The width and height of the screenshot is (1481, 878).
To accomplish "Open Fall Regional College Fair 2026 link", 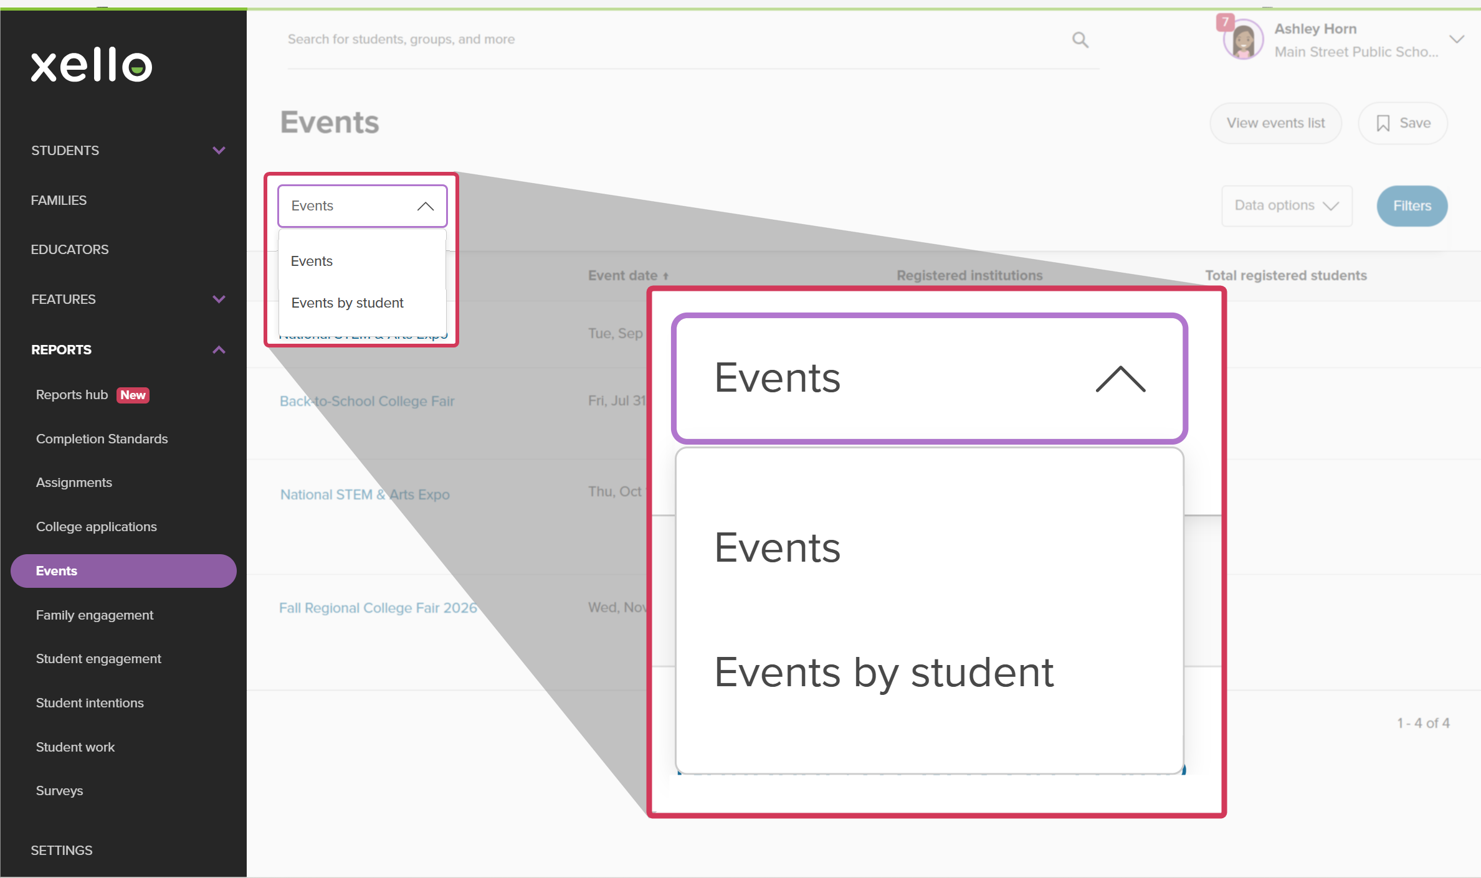I will click(378, 608).
